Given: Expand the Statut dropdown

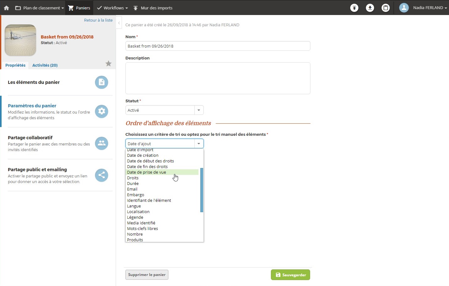Looking at the screenshot, I should 199,110.
